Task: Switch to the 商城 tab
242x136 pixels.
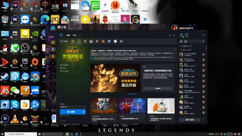Action: coord(74,35)
